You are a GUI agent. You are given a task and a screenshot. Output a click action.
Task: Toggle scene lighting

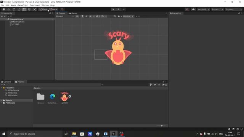[x=82, y=16]
